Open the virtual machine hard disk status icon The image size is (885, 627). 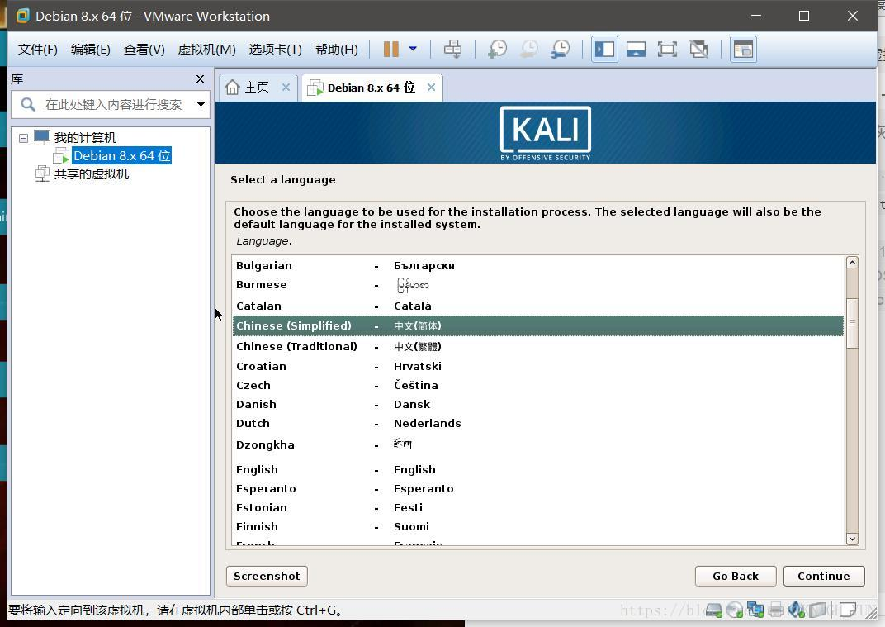[712, 610]
